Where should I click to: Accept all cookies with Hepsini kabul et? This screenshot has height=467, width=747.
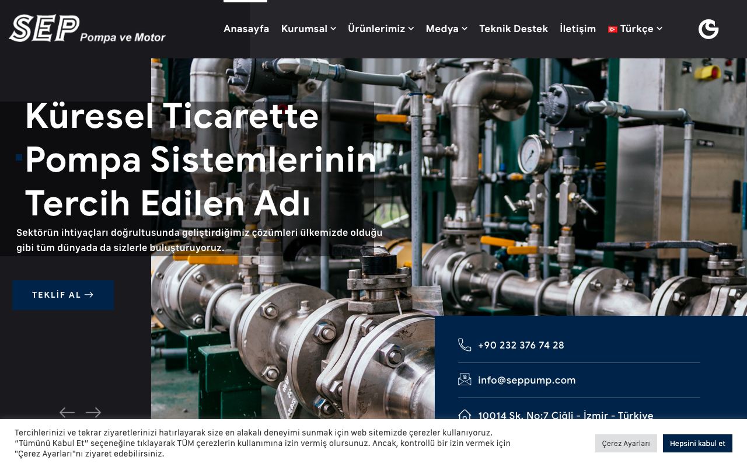click(x=697, y=444)
